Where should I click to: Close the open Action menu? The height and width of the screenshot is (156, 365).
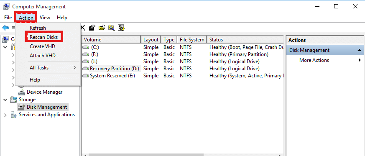[26, 18]
